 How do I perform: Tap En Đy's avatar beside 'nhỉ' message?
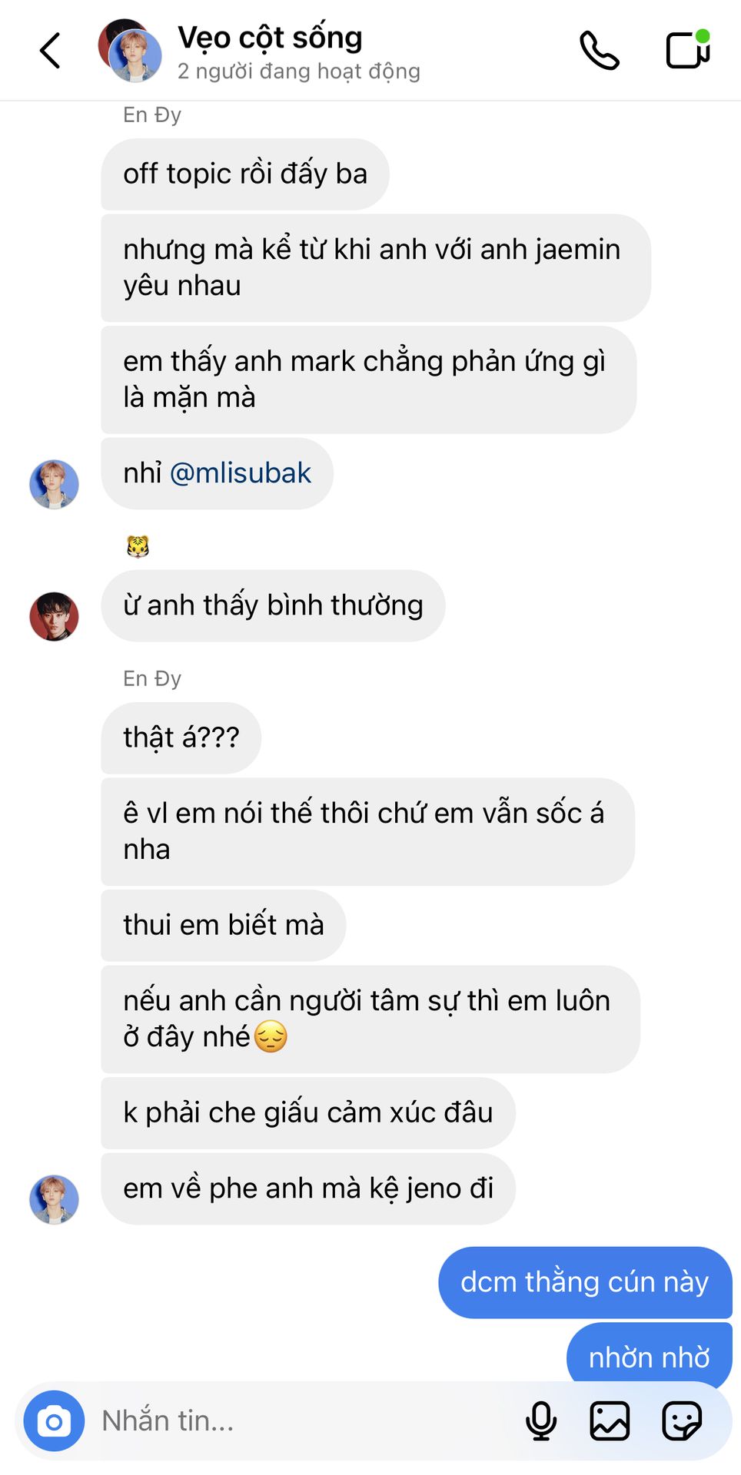coord(54,484)
